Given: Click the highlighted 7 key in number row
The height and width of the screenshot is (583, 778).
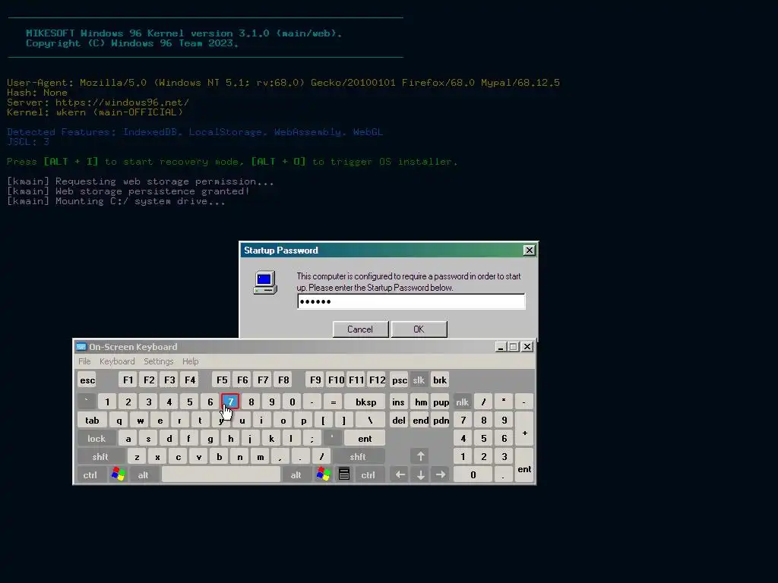Looking at the screenshot, I should click(230, 402).
